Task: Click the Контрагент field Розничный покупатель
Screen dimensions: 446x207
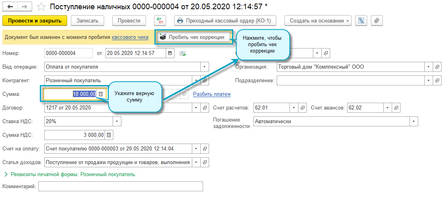Action: coord(119,81)
